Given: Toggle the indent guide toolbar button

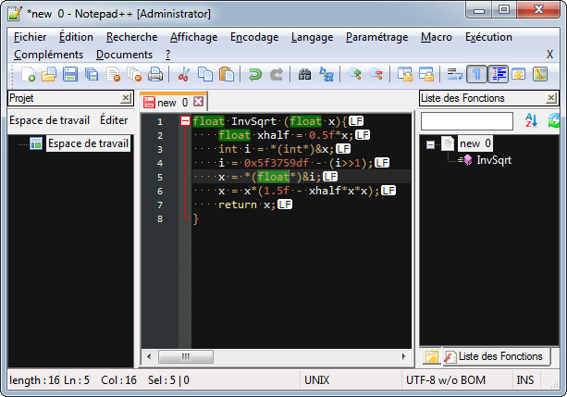Looking at the screenshot, I should (498, 74).
